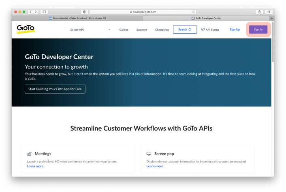Image resolution: width=286 pixels, height=192 pixels.
Task: Click the Teamkalender tab favicon
Action: [50, 18]
